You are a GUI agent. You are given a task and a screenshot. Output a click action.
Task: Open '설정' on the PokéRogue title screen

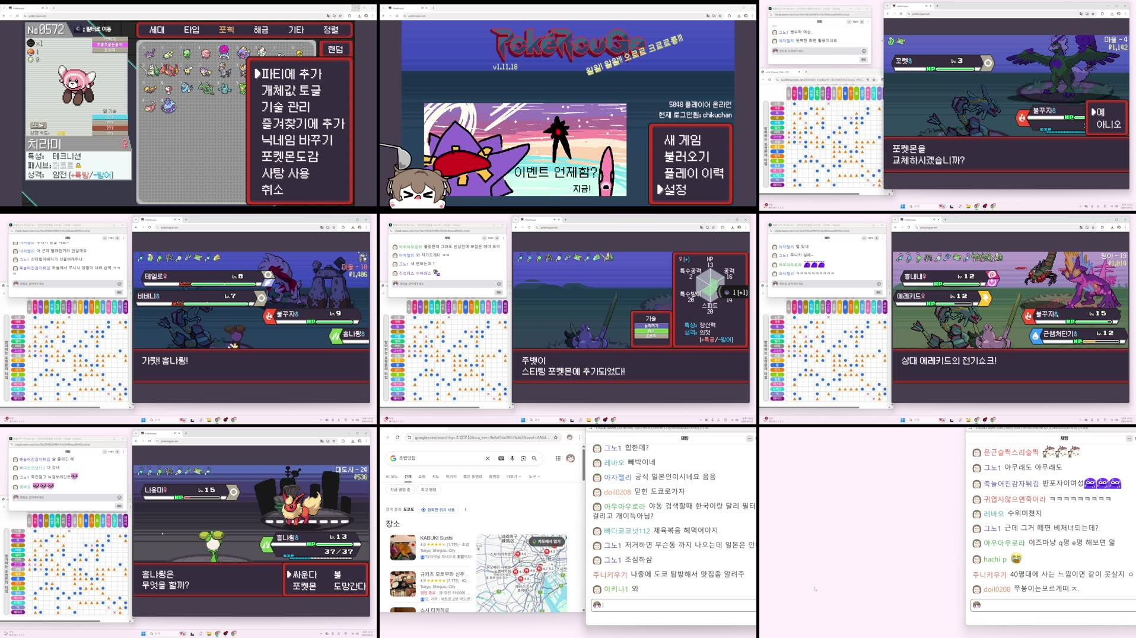[x=675, y=190]
